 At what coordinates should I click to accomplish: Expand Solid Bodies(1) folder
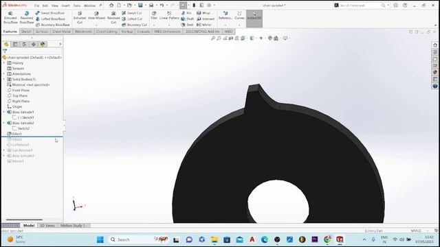click(4, 80)
